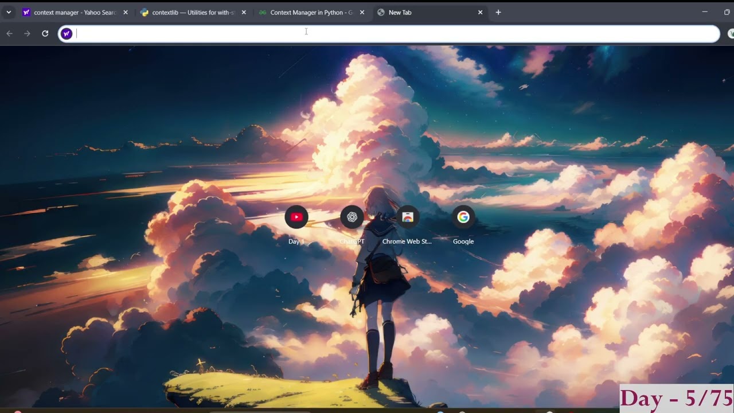Close the New Tab tab
Screen dimensions: 734x413
pyautogui.click(x=480, y=12)
